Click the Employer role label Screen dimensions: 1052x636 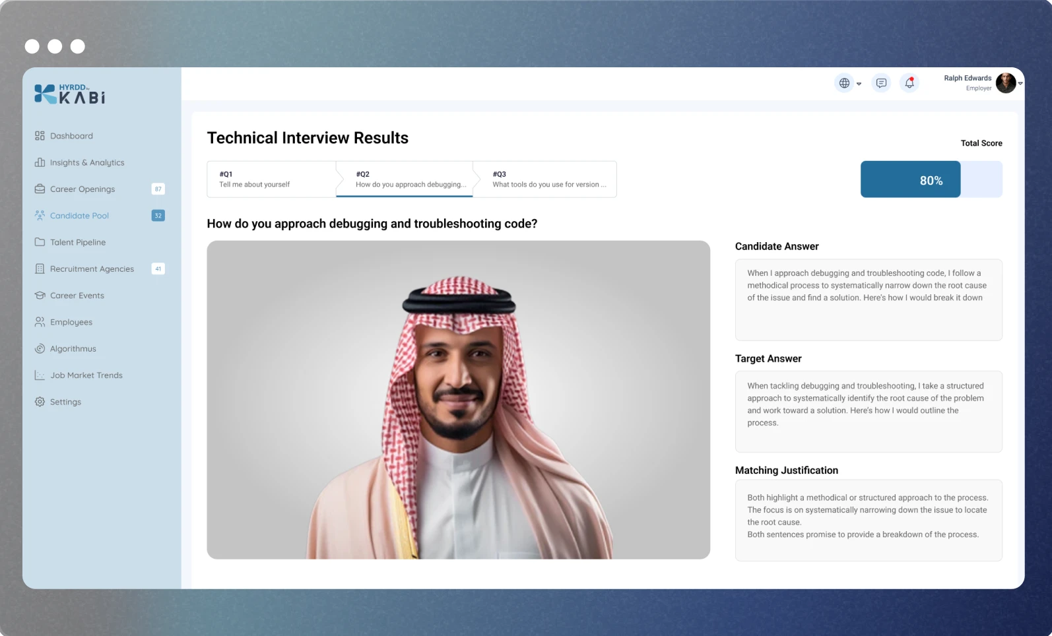pos(979,88)
